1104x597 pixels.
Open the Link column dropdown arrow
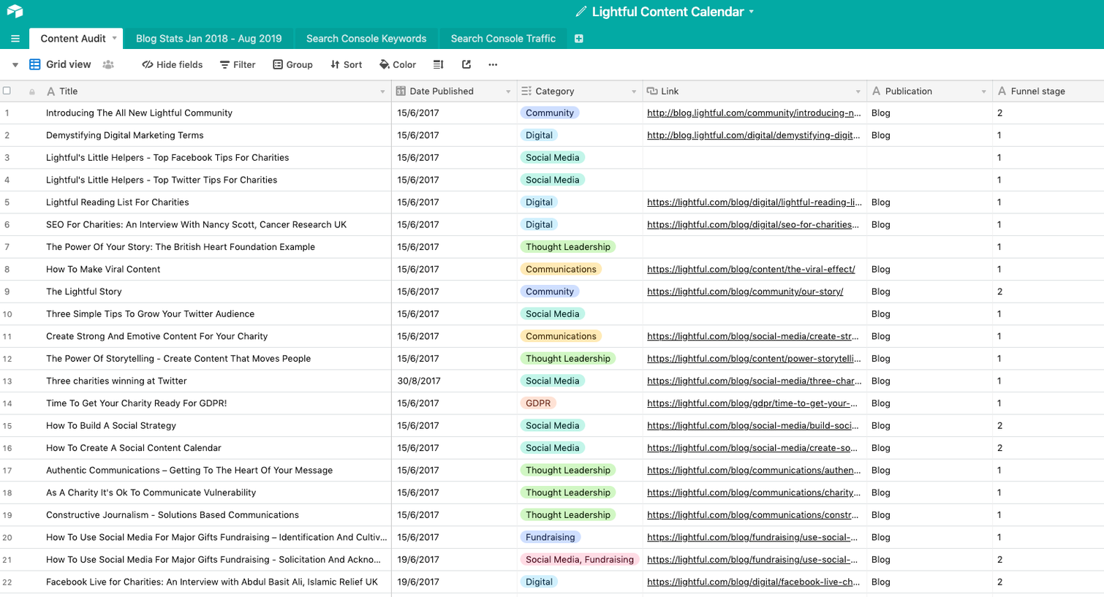coord(858,91)
